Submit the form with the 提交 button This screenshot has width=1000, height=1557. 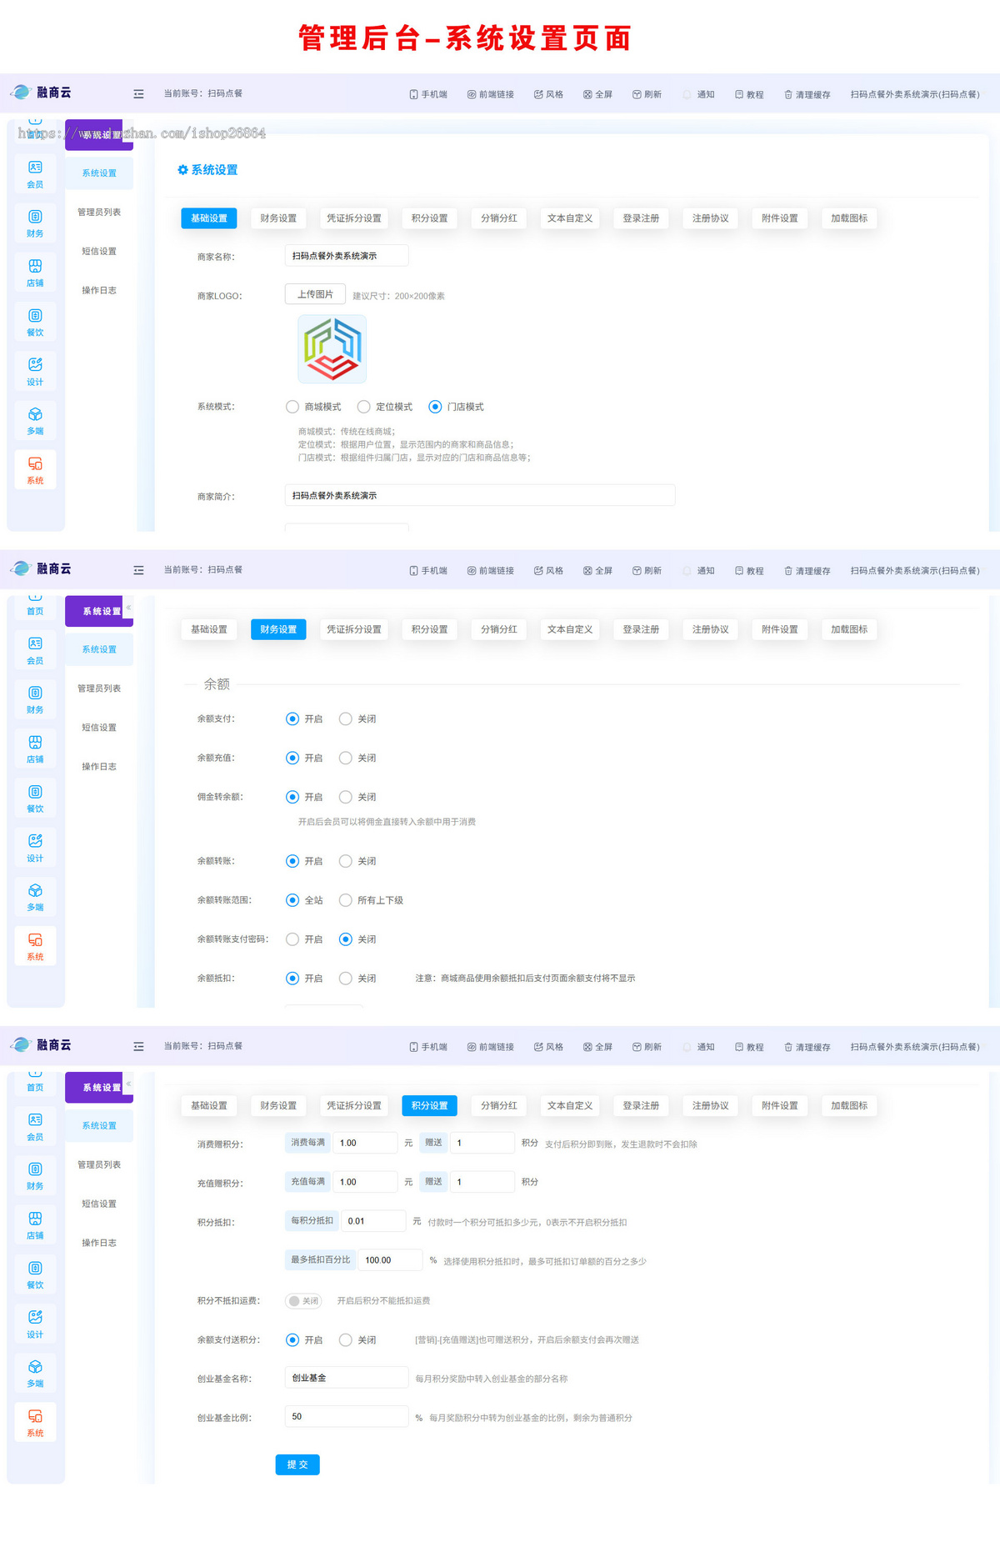(297, 1464)
